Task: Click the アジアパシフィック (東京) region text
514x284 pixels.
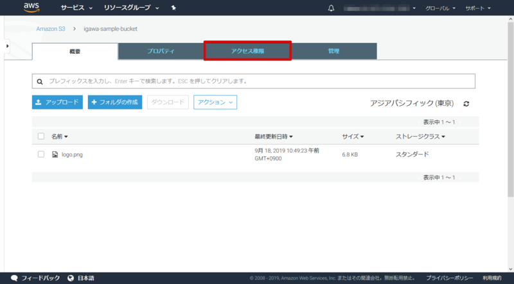Action: point(412,103)
